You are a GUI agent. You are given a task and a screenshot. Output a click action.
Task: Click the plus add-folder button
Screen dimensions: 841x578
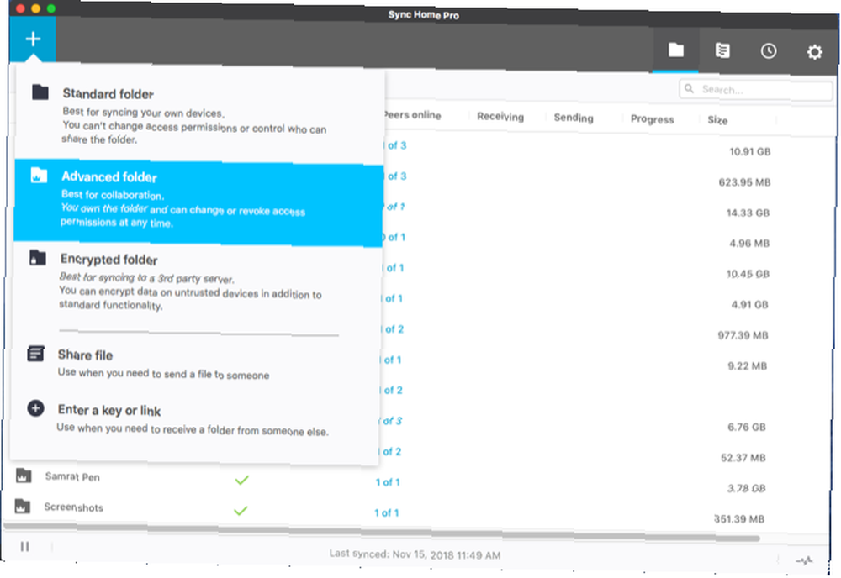coord(33,39)
